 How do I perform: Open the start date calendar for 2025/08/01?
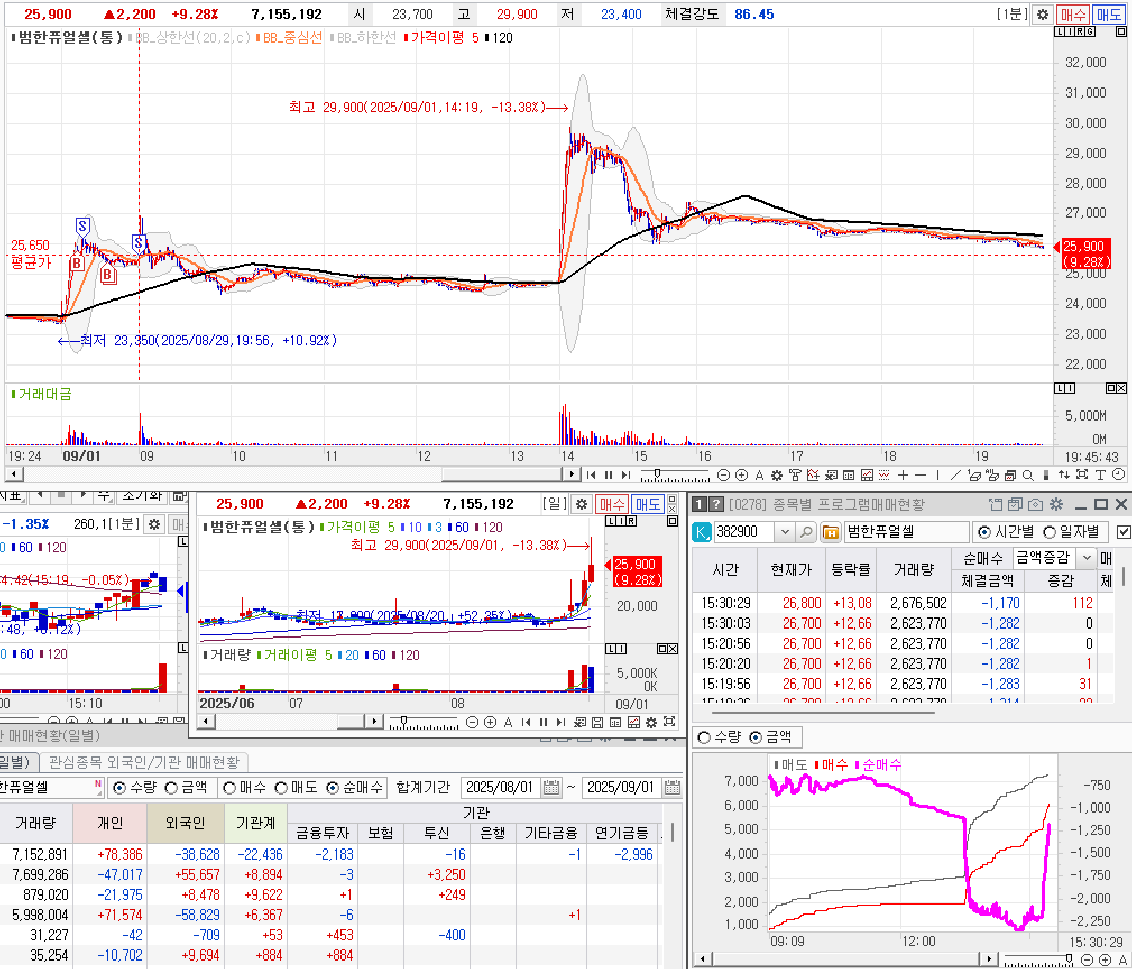(x=551, y=788)
